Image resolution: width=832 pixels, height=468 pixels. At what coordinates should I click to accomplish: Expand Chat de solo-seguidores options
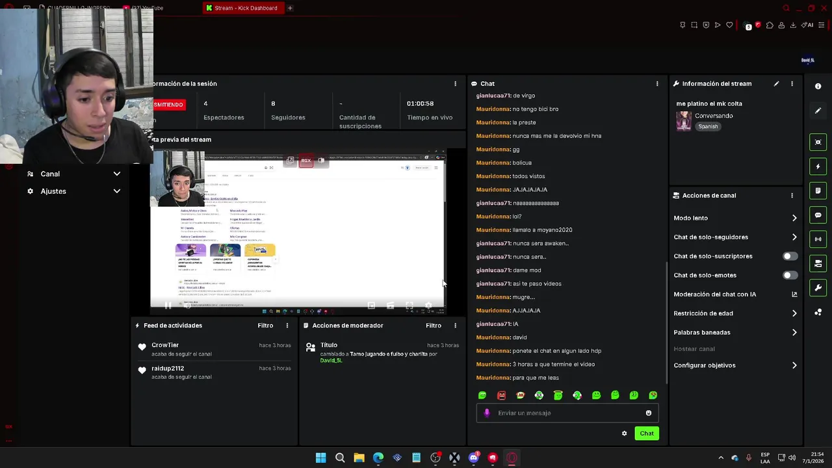click(x=794, y=237)
